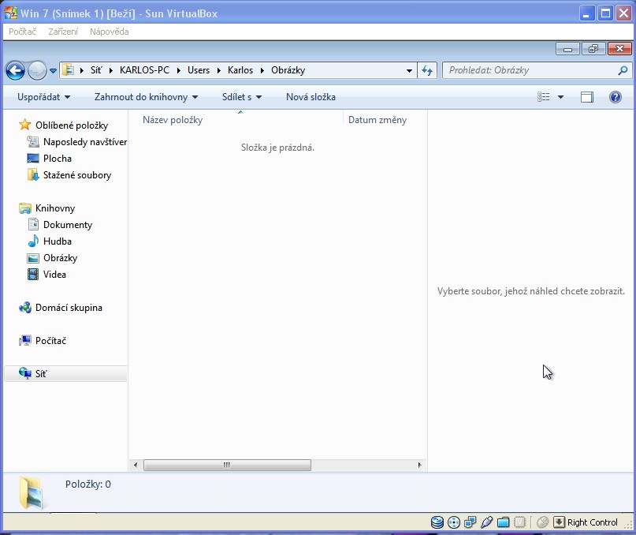Click the scrollbar left arrow
The image size is (636, 535).
tap(136, 465)
